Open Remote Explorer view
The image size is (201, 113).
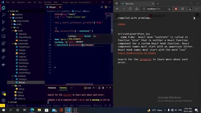pos(3,36)
